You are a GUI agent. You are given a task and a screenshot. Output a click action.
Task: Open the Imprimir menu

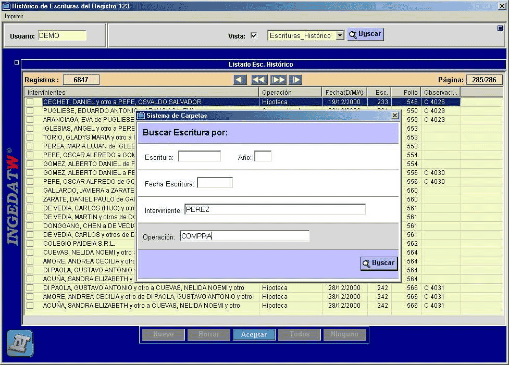coord(14,16)
